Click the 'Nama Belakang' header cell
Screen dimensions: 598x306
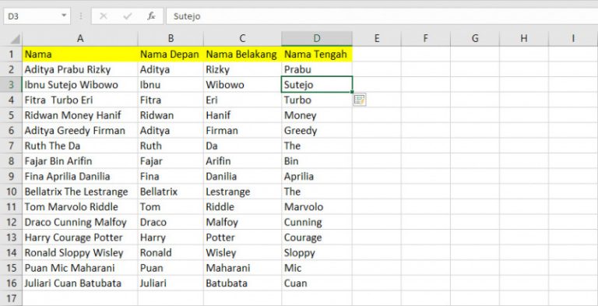pos(243,55)
